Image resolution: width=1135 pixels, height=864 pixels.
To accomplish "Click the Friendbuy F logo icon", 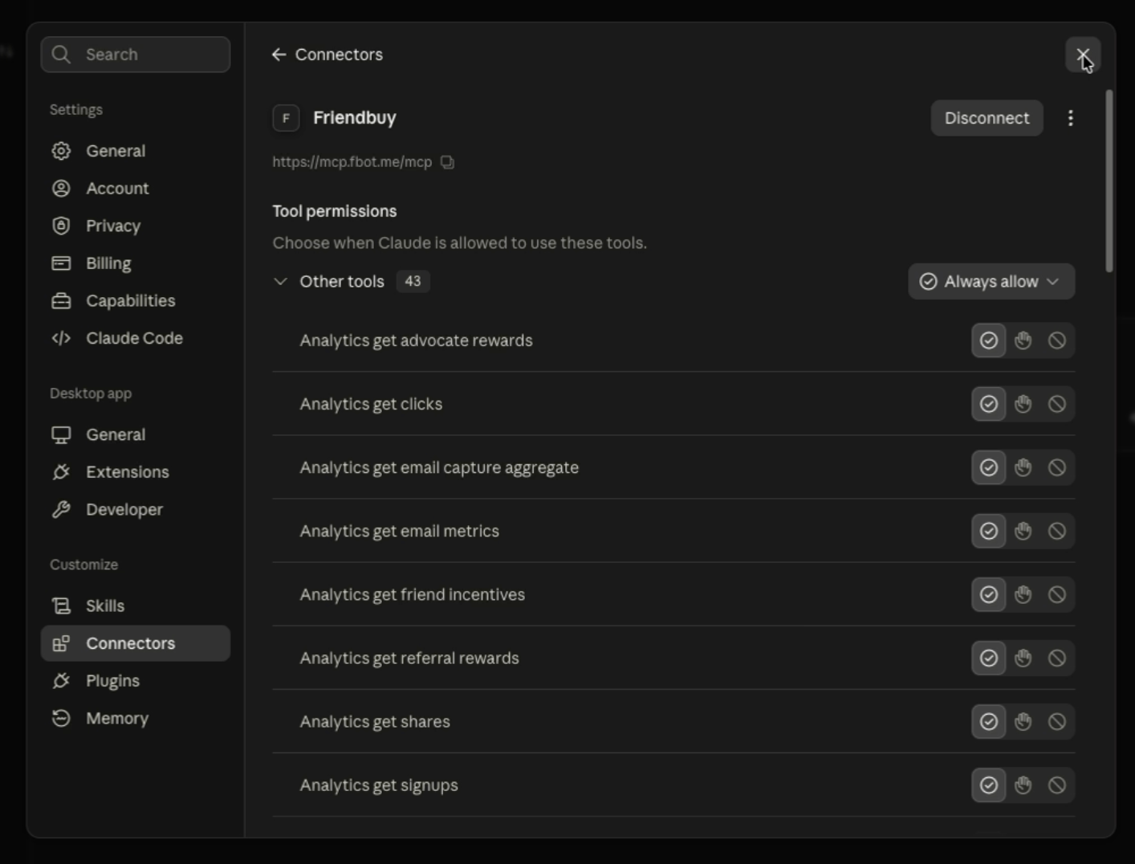I will pos(286,118).
